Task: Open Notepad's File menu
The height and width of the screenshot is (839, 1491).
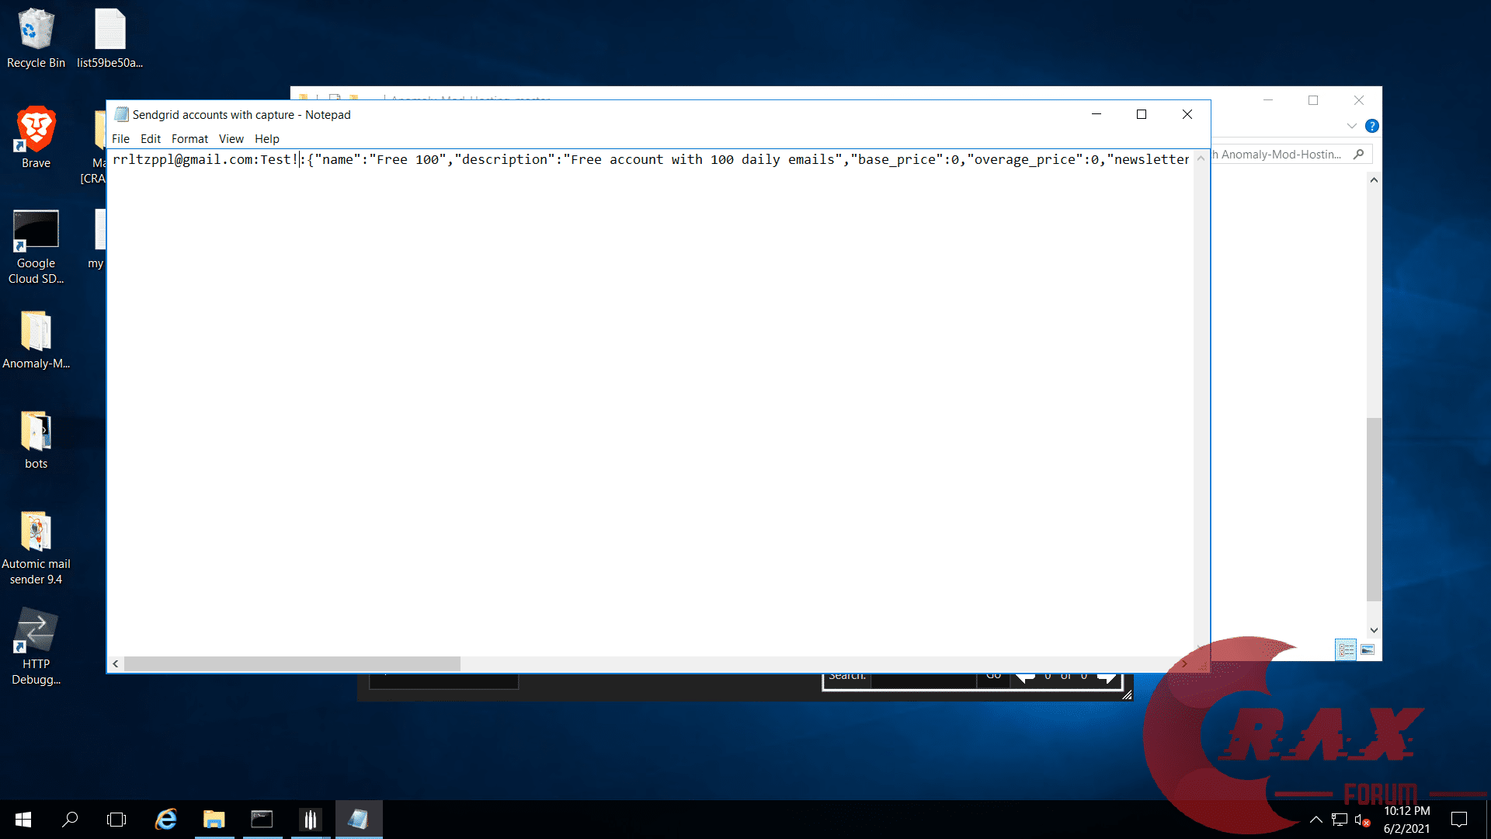Action: coord(120,139)
